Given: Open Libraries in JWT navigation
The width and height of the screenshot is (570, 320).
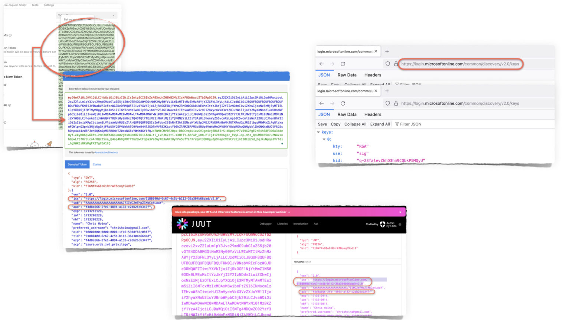Looking at the screenshot, I should (x=282, y=224).
